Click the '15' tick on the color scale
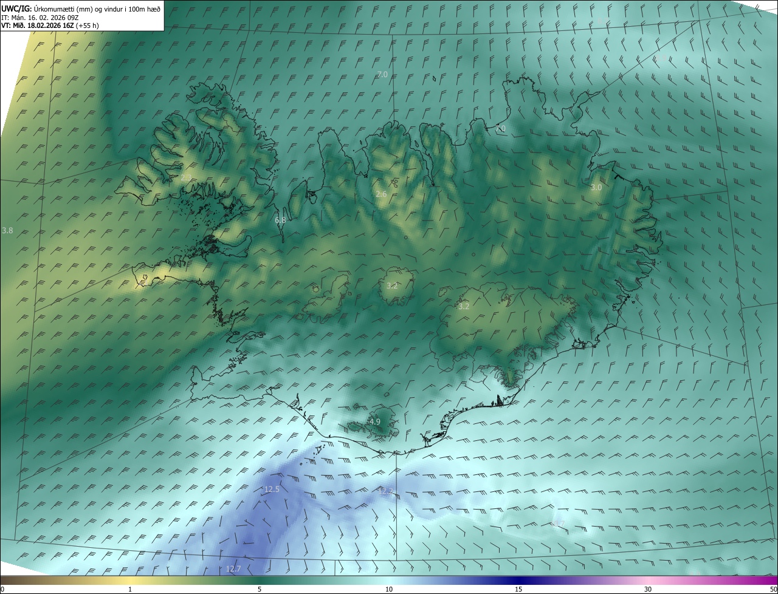Screen dimensions: 778x594 [518, 589]
